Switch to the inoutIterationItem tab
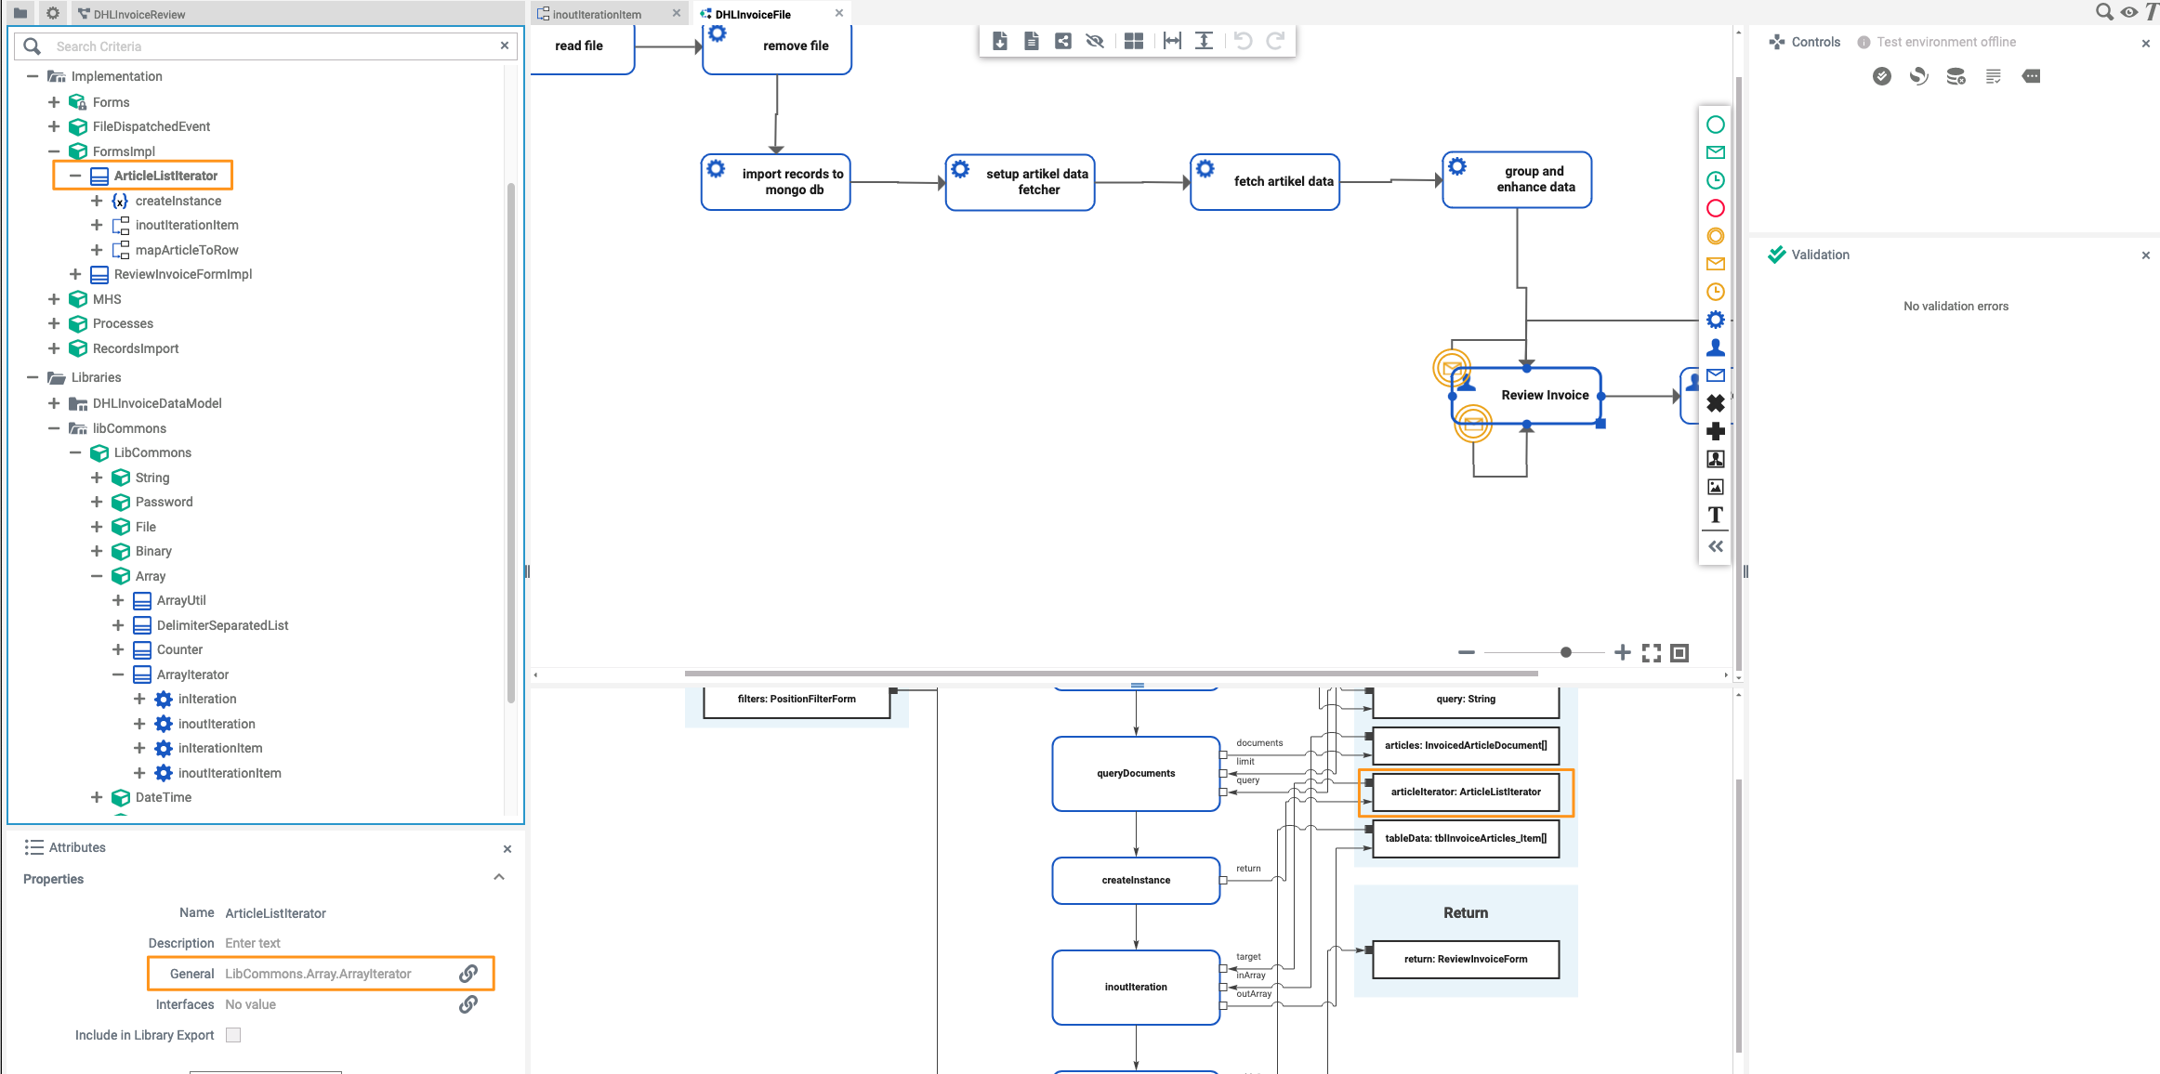 (x=598, y=13)
